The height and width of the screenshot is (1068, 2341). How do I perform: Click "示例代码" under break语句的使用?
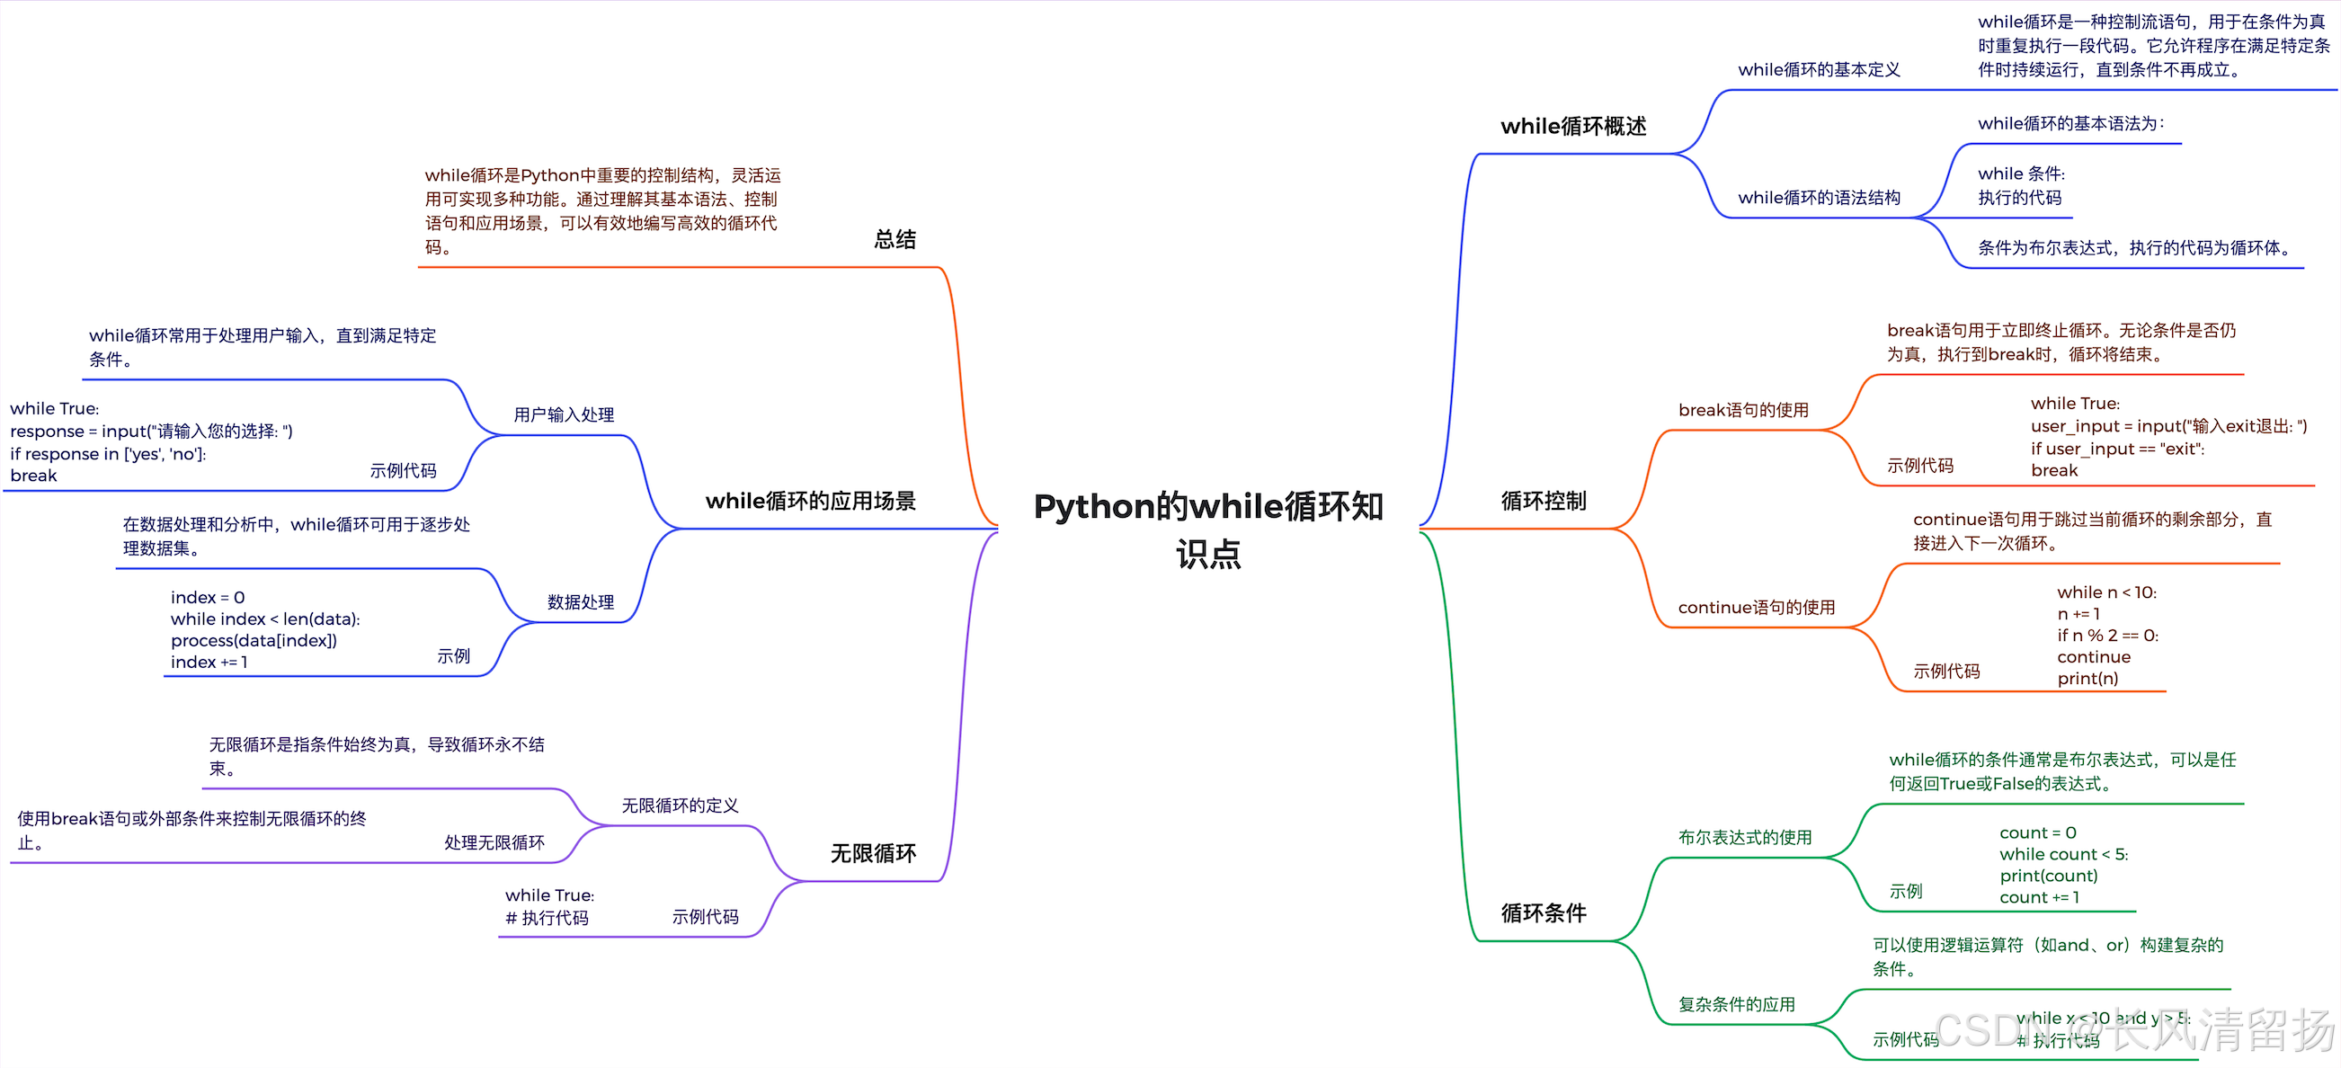1919,466
